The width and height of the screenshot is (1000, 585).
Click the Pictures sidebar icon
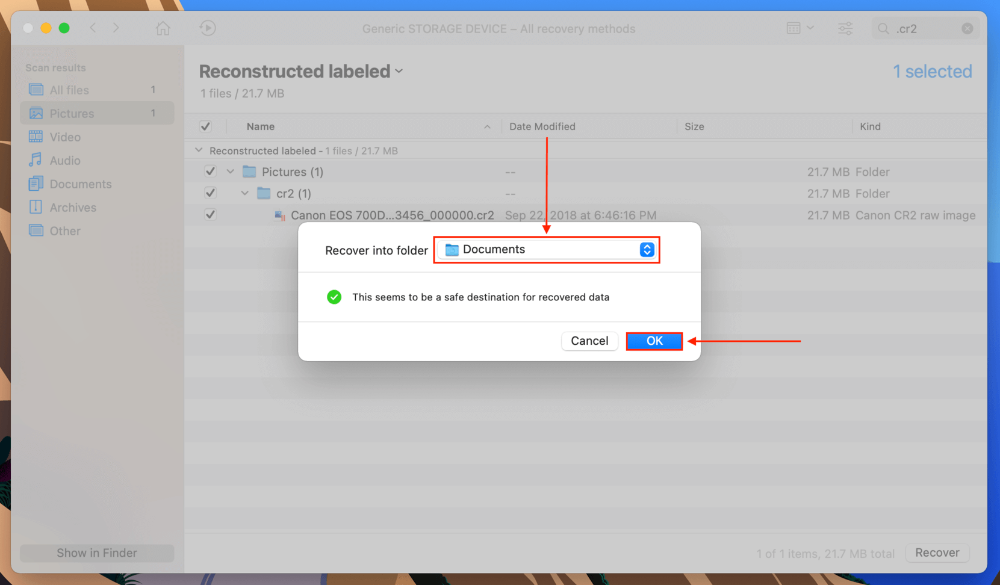[x=36, y=113]
